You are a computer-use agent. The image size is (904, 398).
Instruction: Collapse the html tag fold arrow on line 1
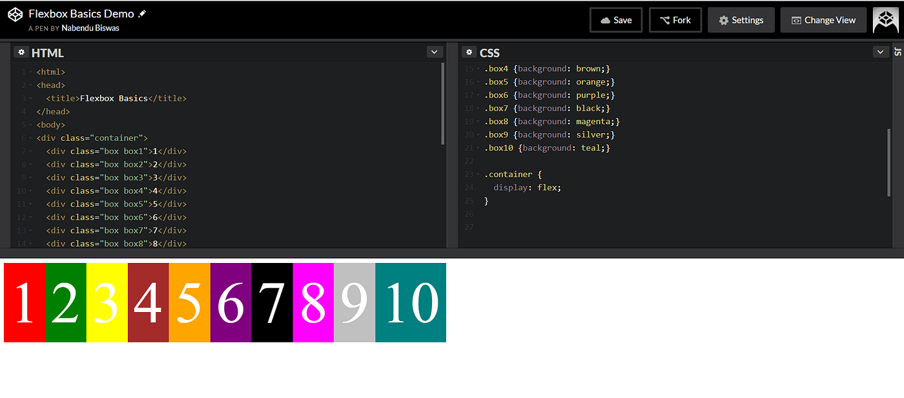(x=30, y=72)
